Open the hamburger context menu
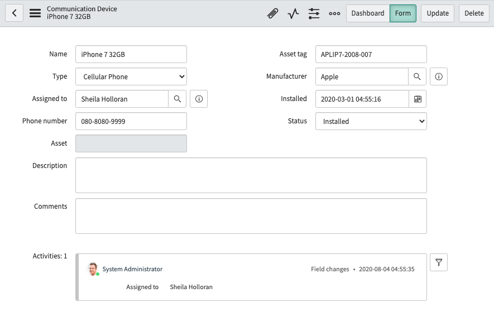This screenshot has height=312, width=494. [x=35, y=13]
